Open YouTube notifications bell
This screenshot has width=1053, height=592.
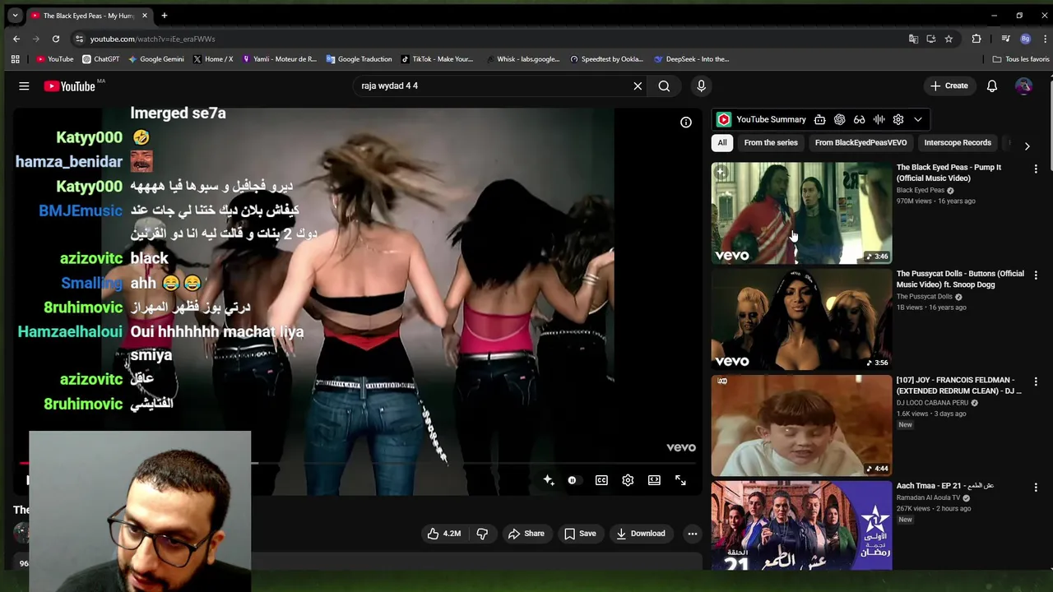pyautogui.click(x=992, y=86)
